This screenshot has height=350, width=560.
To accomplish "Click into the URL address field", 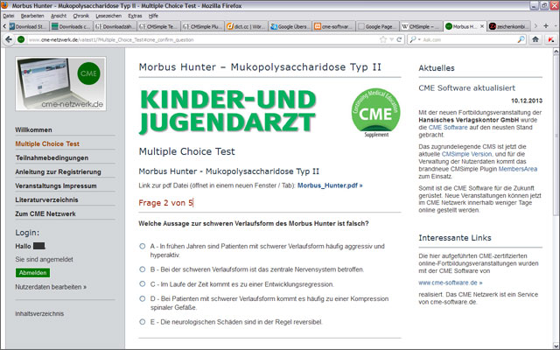I will tap(202, 39).
